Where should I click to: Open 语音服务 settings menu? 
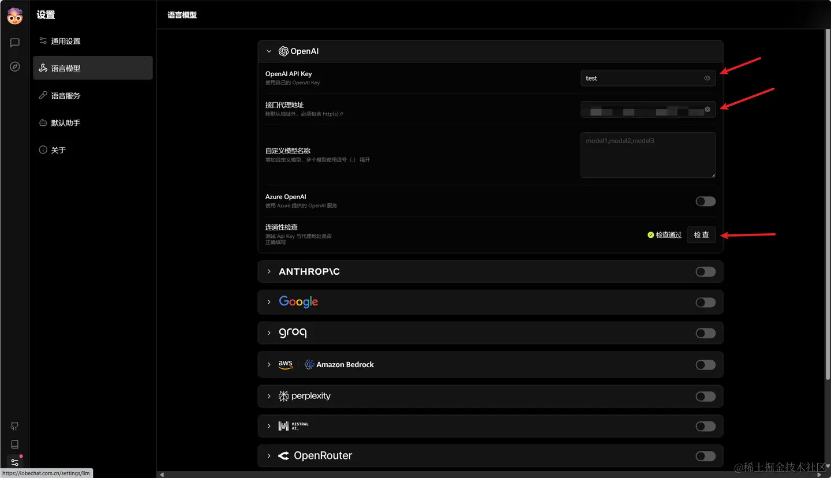tap(93, 95)
